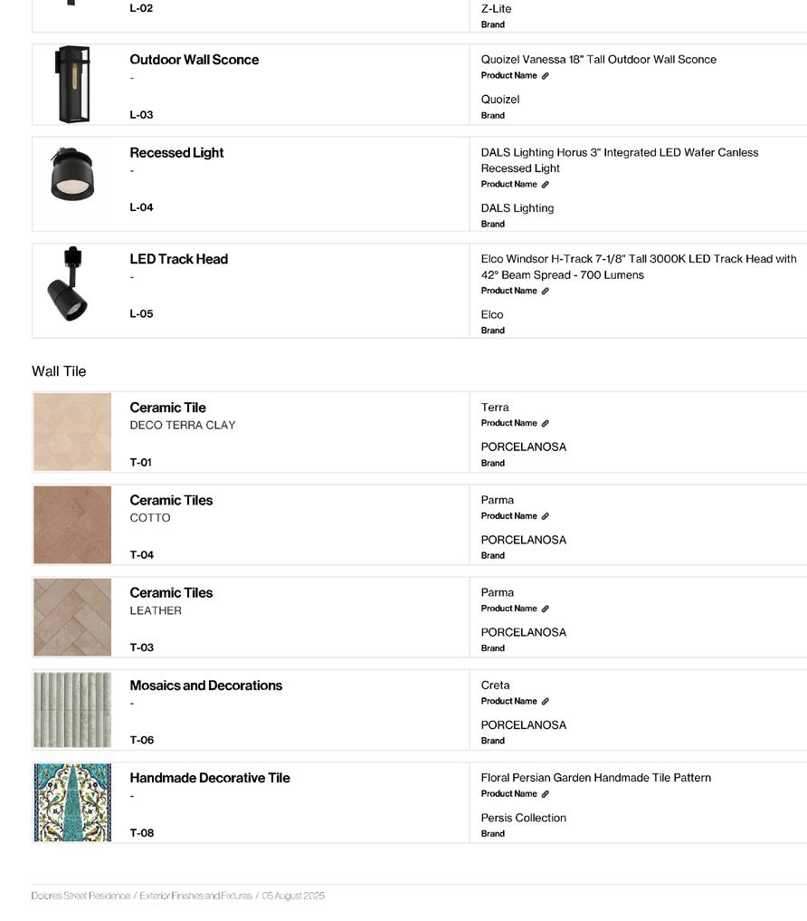Click link icon beside Quoizel Vanessa product name
Image resolution: width=807 pixels, height=921 pixels.
(x=545, y=76)
